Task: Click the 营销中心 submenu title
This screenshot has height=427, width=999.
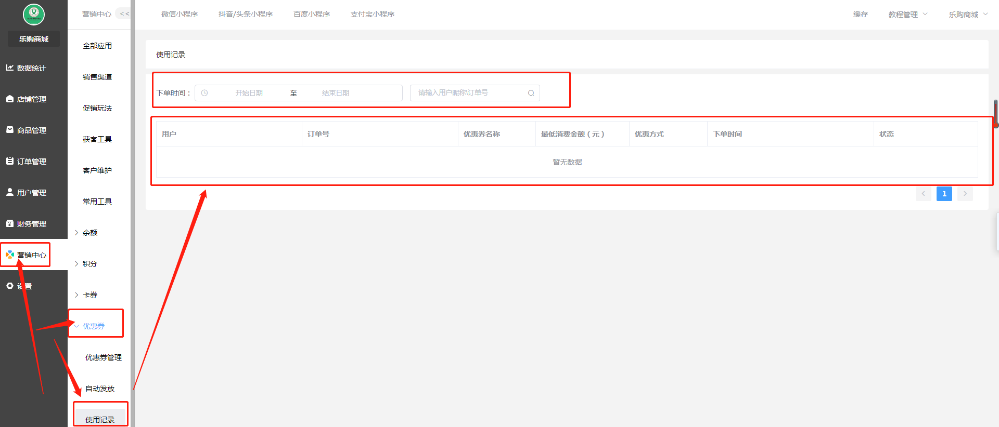Action: (97, 14)
